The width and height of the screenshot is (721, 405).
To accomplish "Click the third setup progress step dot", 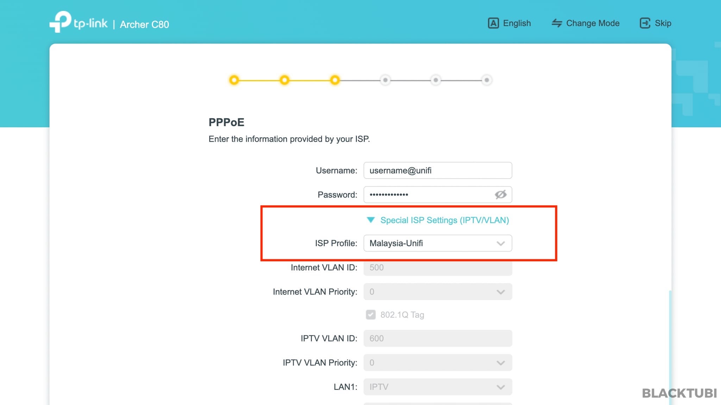I will coord(335,80).
